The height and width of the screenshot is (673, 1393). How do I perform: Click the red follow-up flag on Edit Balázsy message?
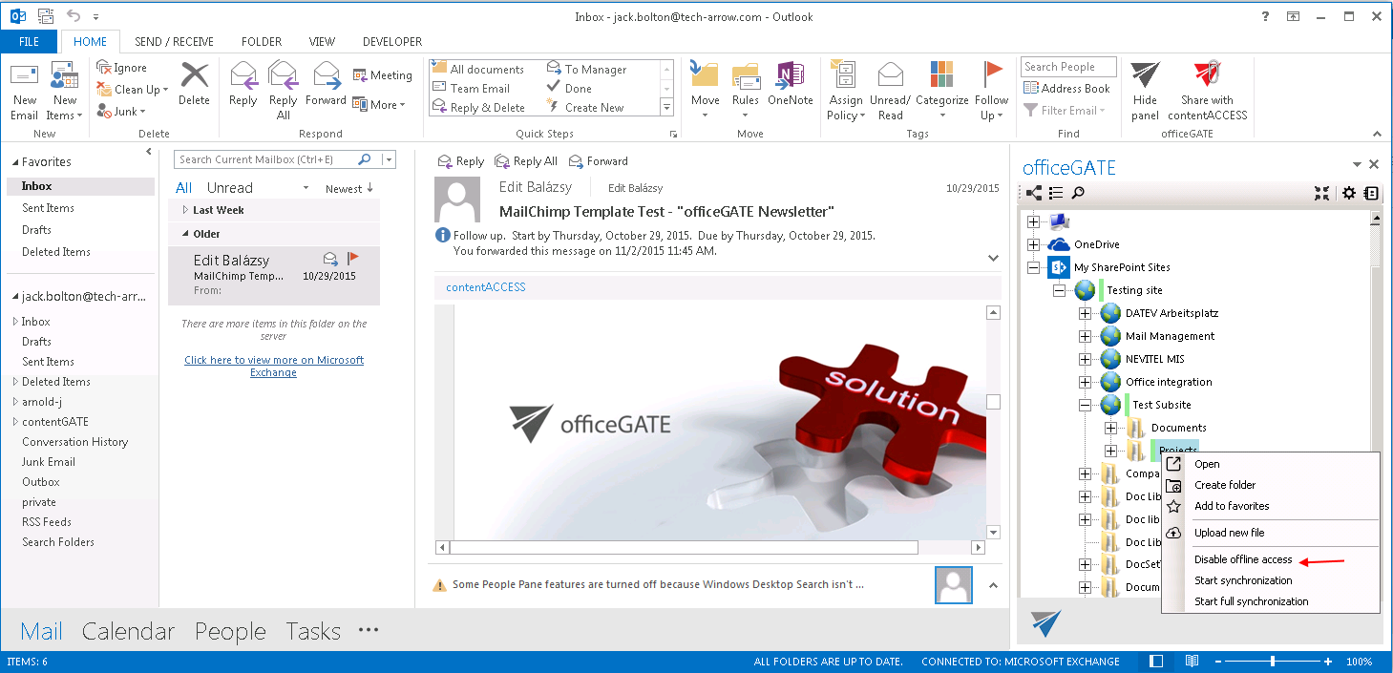[x=352, y=258]
